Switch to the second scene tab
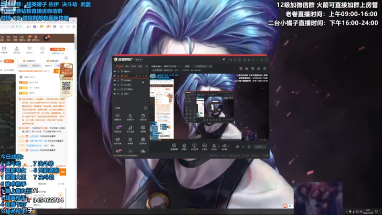This screenshot has width=382, height=215. (x=127, y=66)
